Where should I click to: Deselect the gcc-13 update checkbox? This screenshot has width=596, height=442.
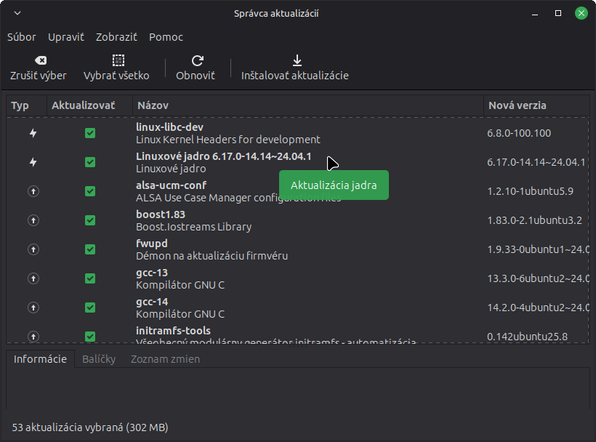(x=90, y=278)
